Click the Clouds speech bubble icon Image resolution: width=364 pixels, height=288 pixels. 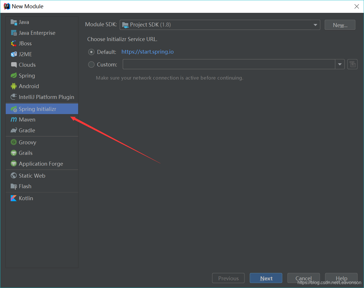[x=14, y=65]
